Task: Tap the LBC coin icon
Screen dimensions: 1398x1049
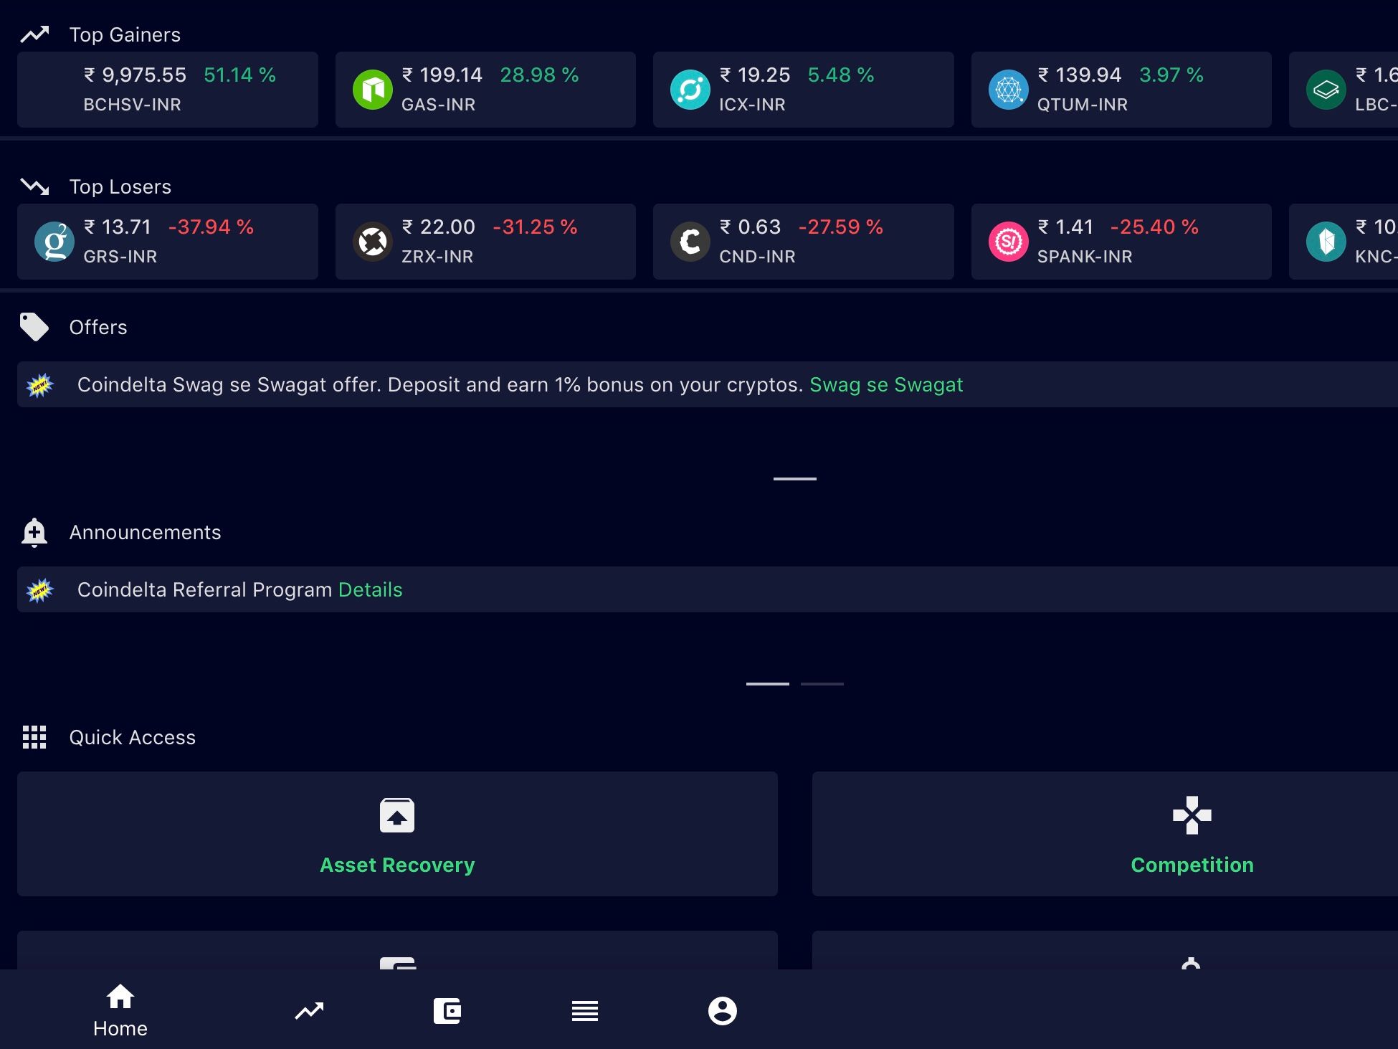Action: point(1326,90)
